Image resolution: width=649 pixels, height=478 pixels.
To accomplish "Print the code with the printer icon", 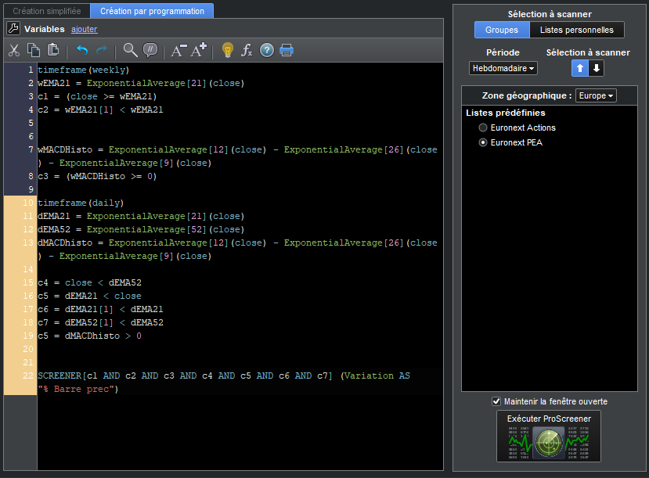I will [x=287, y=51].
